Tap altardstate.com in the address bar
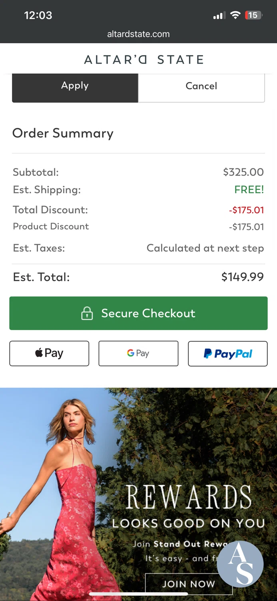The width and height of the screenshot is (277, 601). [x=138, y=34]
